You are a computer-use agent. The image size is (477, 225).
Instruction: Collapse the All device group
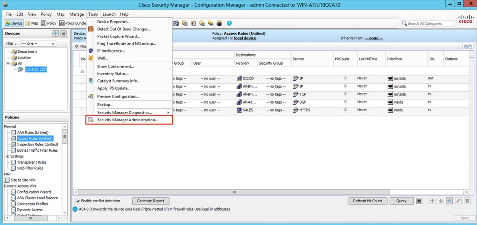coord(8,63)
